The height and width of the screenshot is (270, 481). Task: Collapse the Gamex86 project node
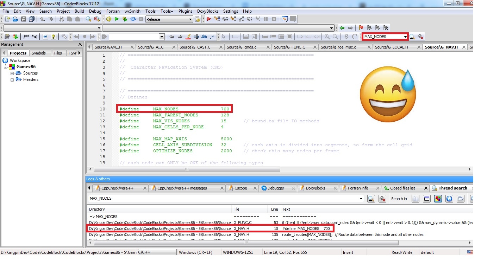[x=6, y=67]
